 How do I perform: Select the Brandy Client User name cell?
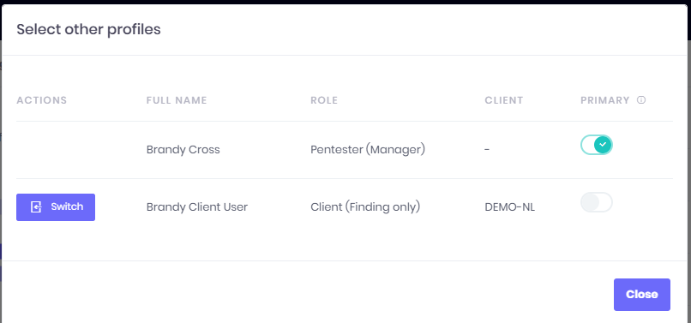click(x=197, y=207)
